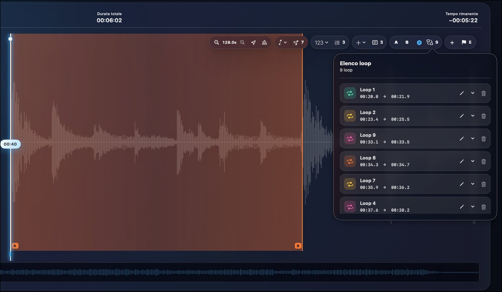Edit Loop 7 with pencil icon
Image resolution: width=502 pixels, height=292 pixels.
pyautogui.click(x=462, y=184)
